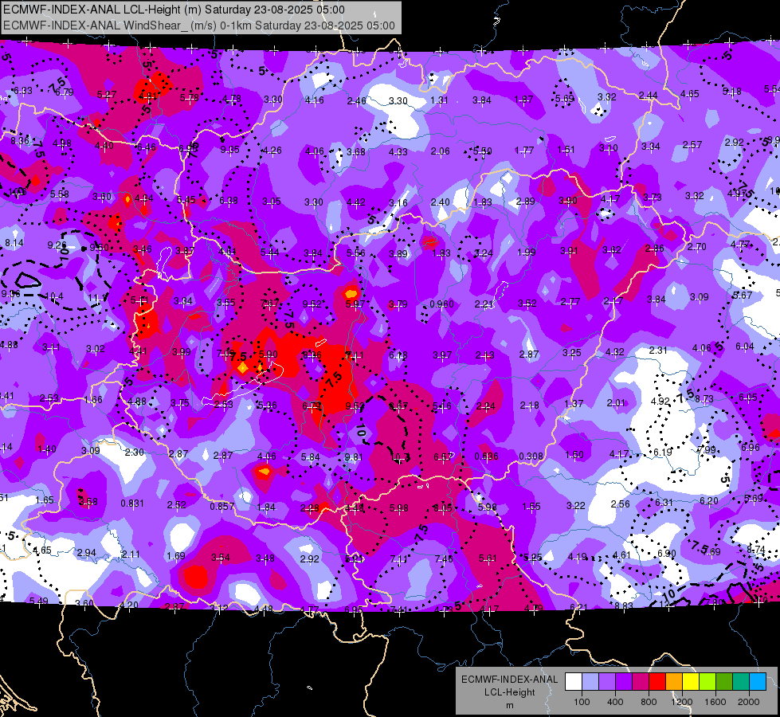This screenshot has width=780, height=717.
Task: Click the wind shear value 2.46
Action: click(x=356, y=101)
